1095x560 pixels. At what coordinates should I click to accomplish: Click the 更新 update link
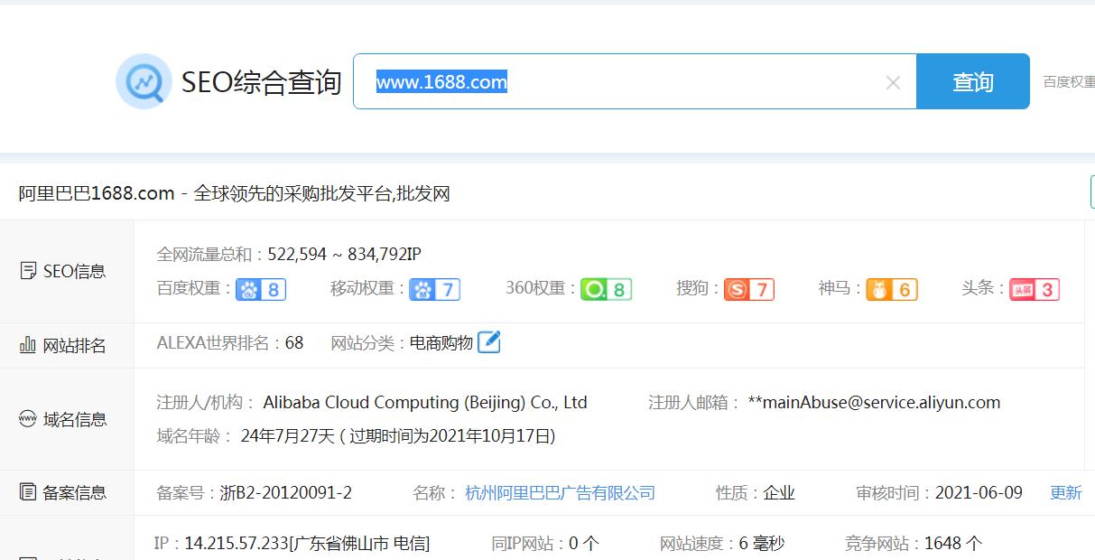[1065, 493]
